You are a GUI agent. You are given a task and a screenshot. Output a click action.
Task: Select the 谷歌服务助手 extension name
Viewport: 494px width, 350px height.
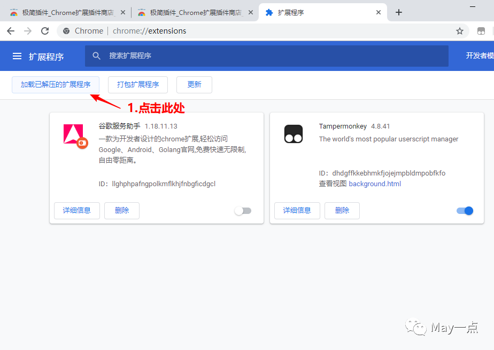pos(119,126)
